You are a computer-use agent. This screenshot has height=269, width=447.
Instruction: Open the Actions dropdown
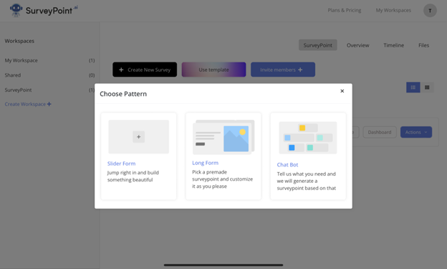click(416, 132)
